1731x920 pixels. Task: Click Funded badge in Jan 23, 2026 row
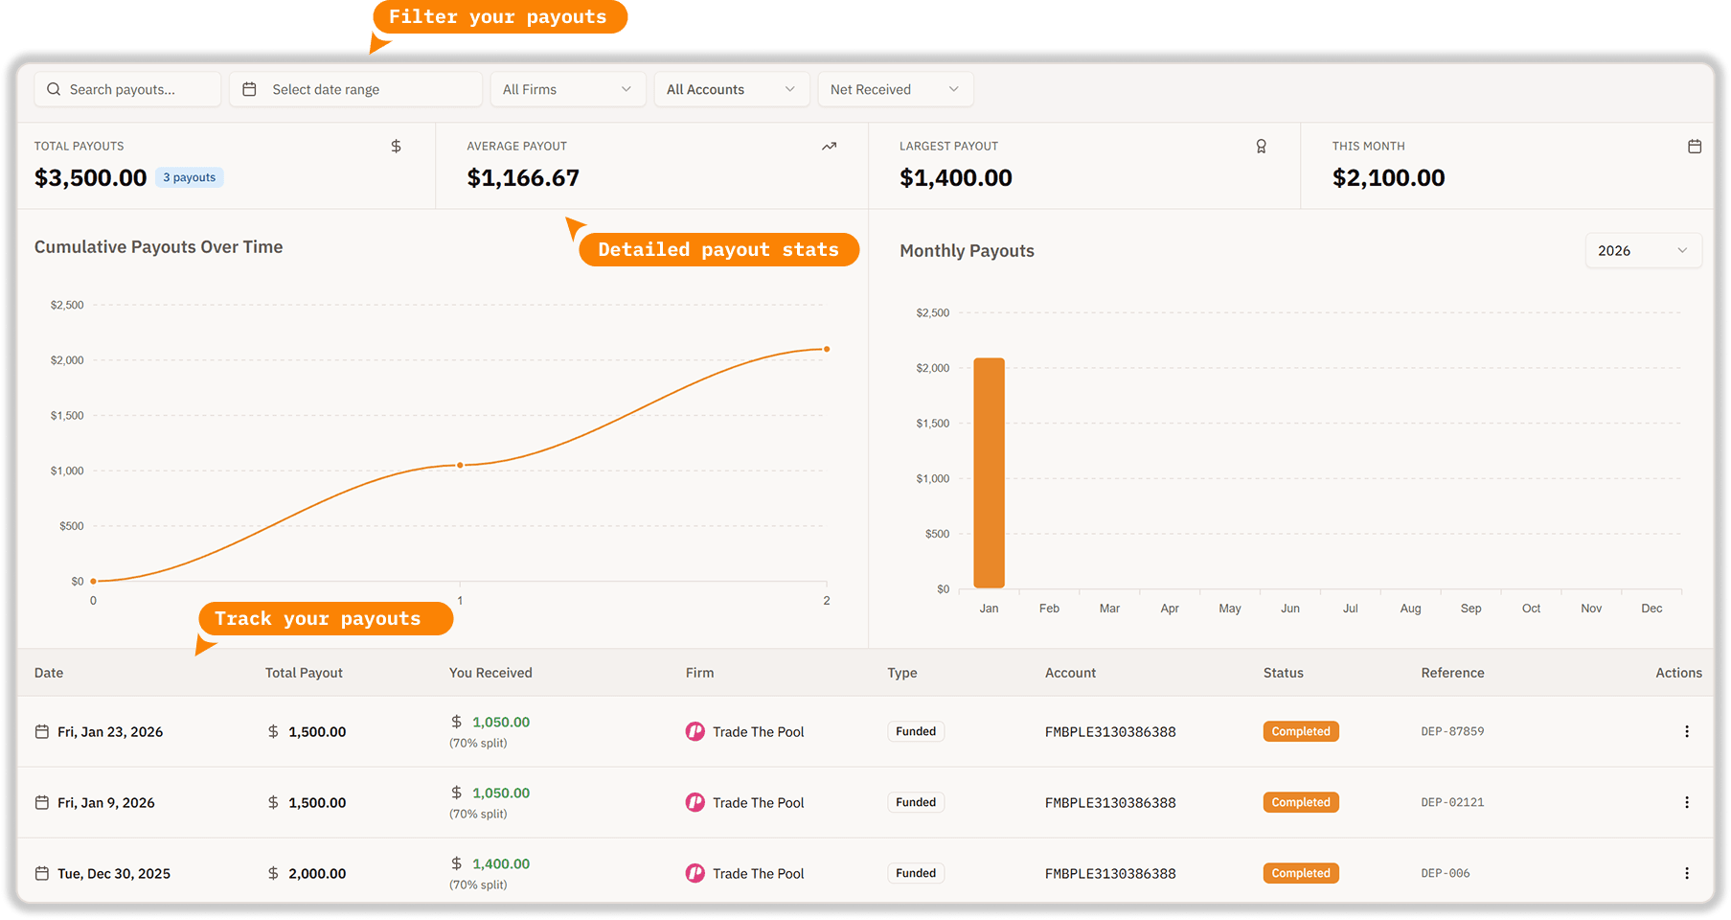click(916, 731)
